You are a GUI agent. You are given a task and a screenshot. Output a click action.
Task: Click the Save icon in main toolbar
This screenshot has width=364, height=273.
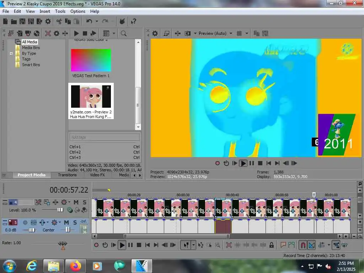[22, 22]
